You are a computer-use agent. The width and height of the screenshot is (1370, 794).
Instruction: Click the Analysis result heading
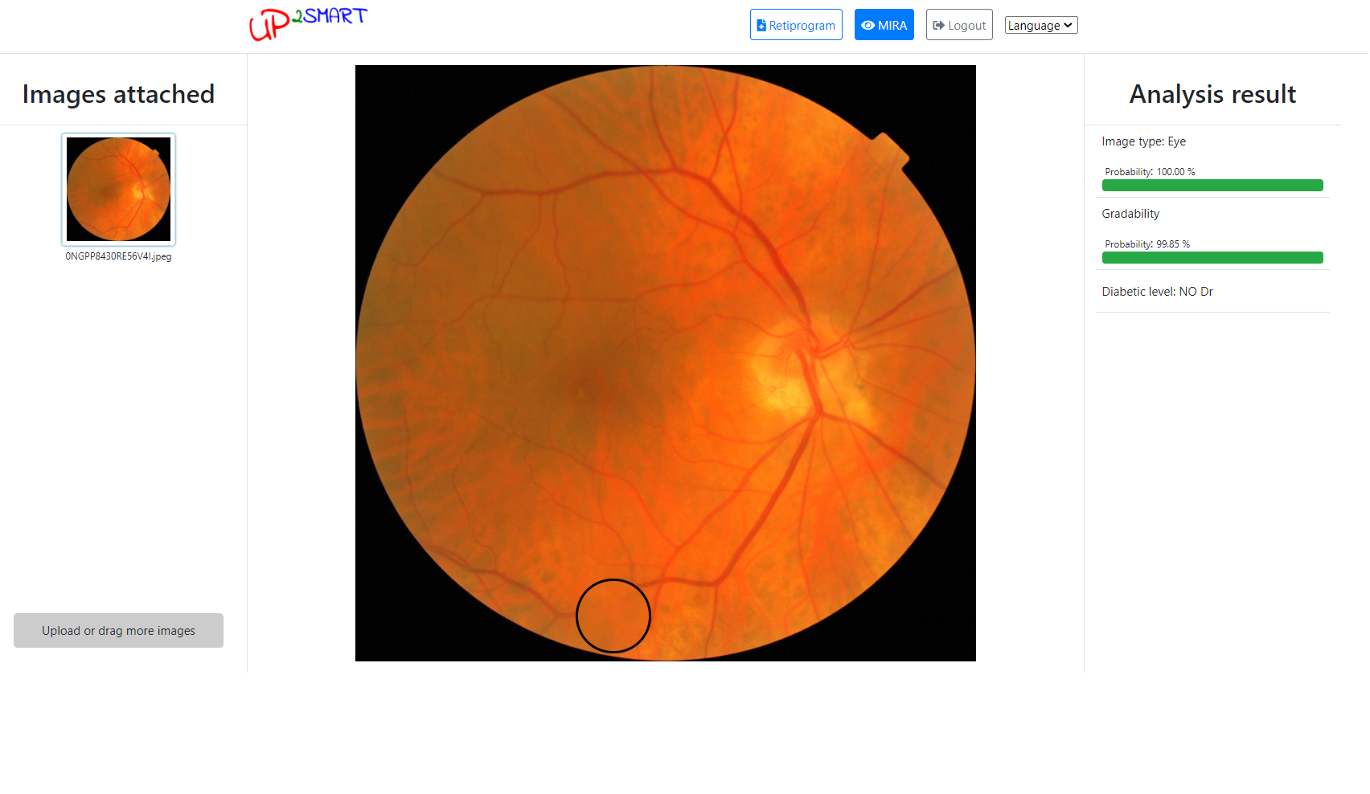(x=1212, y=94)
